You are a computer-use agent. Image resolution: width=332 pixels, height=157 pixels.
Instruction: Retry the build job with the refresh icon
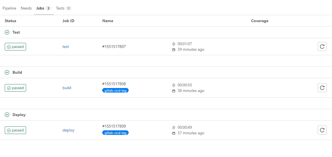[x=322, y=88]
